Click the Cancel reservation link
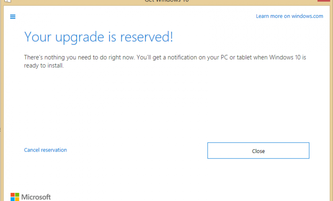The image size is (333, 201). click(x=45, y=150)
